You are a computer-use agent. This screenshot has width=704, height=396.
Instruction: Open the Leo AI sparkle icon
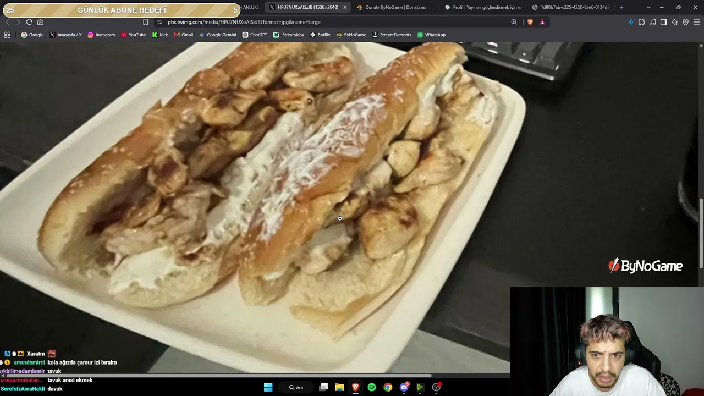[x=674, y=22]
